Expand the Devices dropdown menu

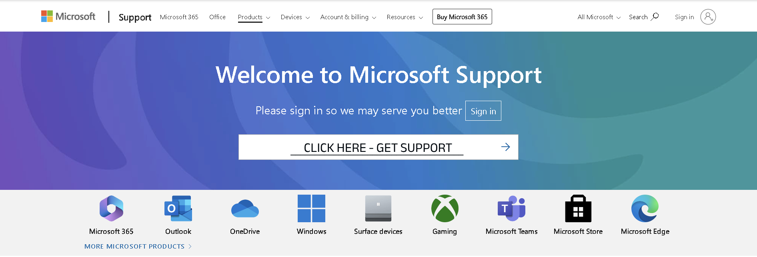click(x=295, y=17)
